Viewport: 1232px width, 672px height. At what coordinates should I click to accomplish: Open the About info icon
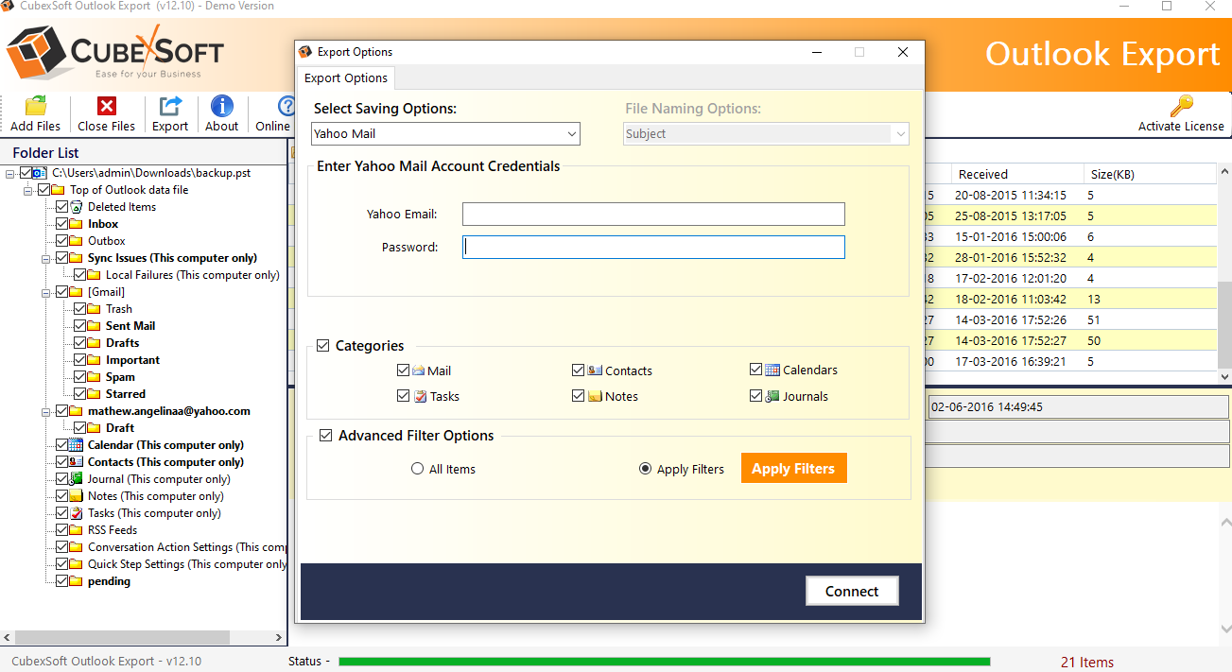click(x=222, y=106)
